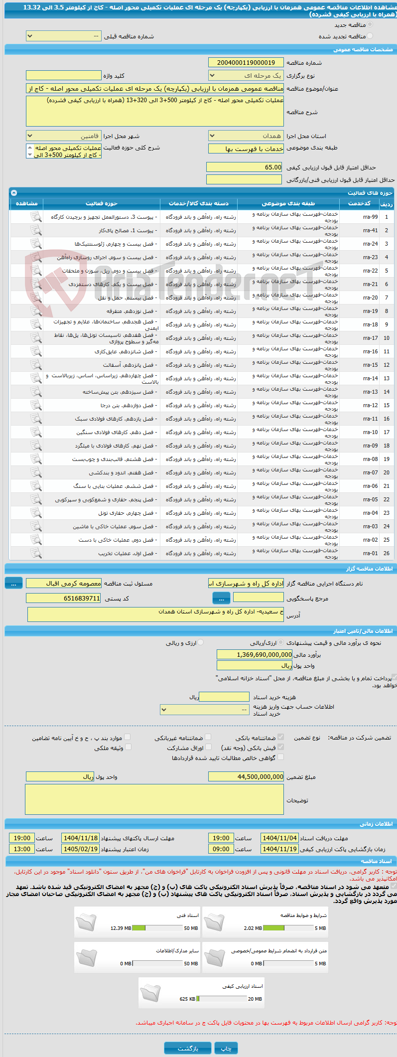Toggle the اوراق مشارکت checkbox
This screenshot has height=1057, width=397.
click(x=208, y=747)
